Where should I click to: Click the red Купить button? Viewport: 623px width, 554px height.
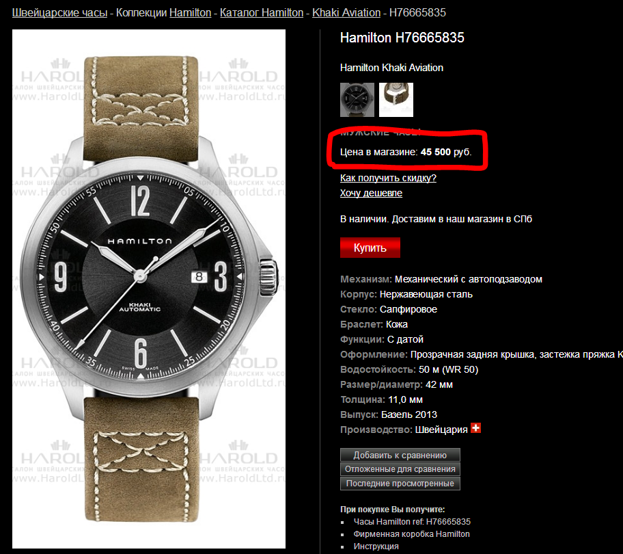click(x=370, y=248)
